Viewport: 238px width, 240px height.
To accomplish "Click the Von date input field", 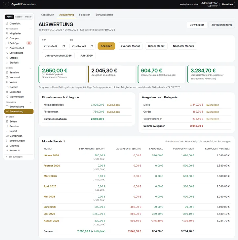I will tap(55, 46).
